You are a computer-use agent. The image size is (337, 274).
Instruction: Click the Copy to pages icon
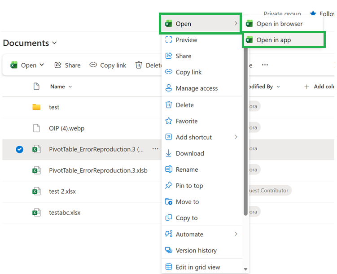point(169,217)
